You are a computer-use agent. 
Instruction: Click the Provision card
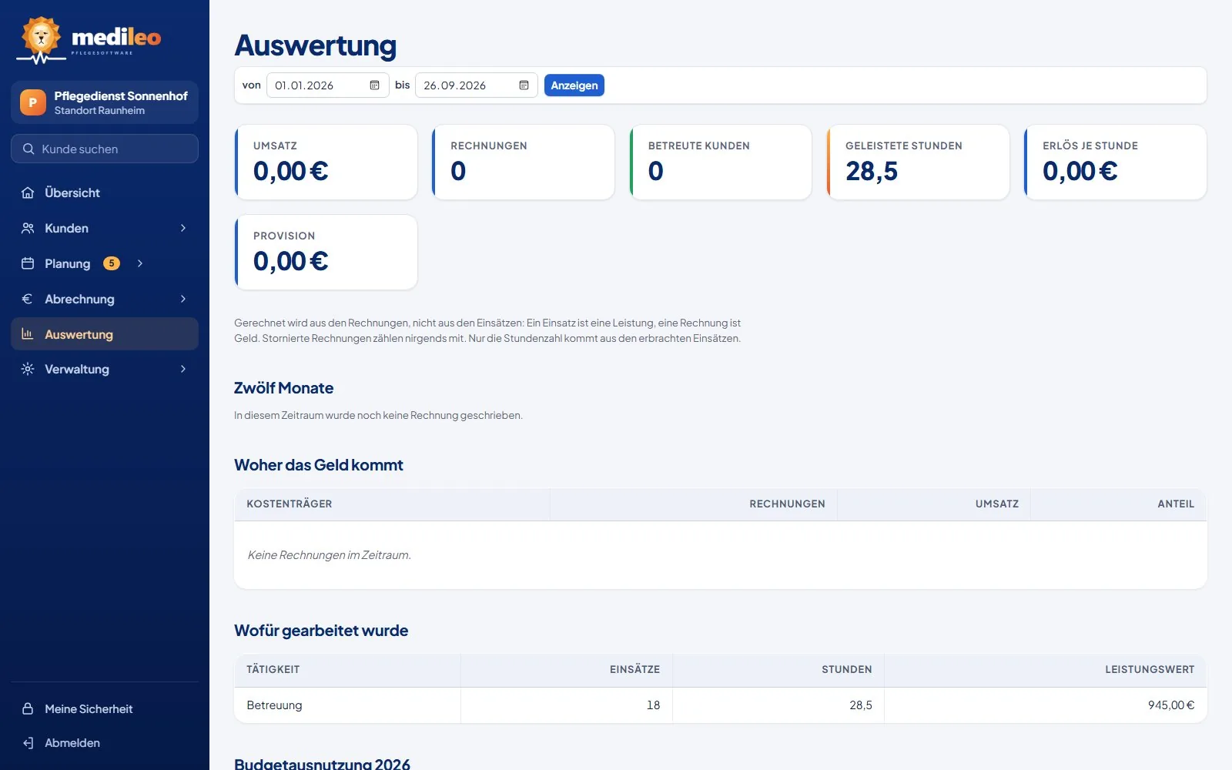click(326, 253)
